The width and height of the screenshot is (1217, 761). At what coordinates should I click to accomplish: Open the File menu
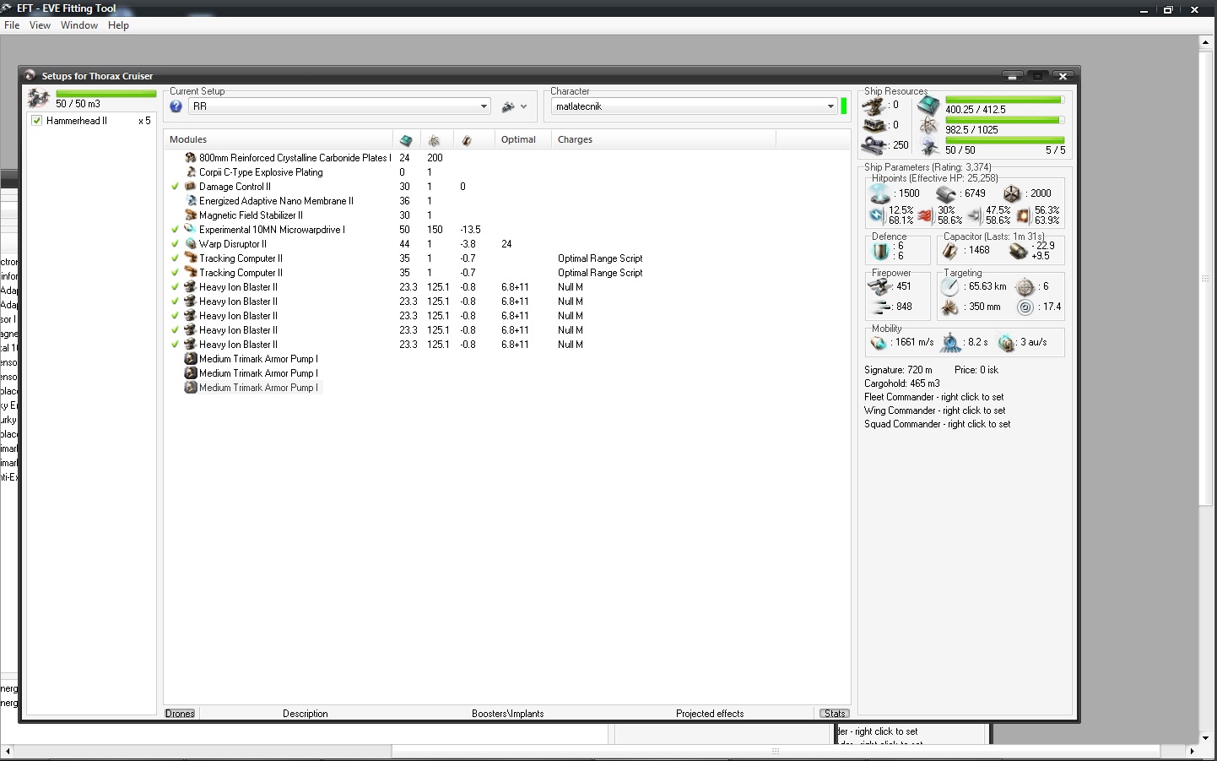point(12,25)
